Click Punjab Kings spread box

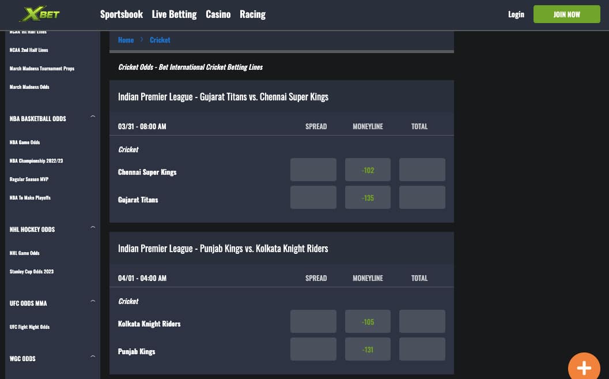pyautogui.click(x=313, y=349)
